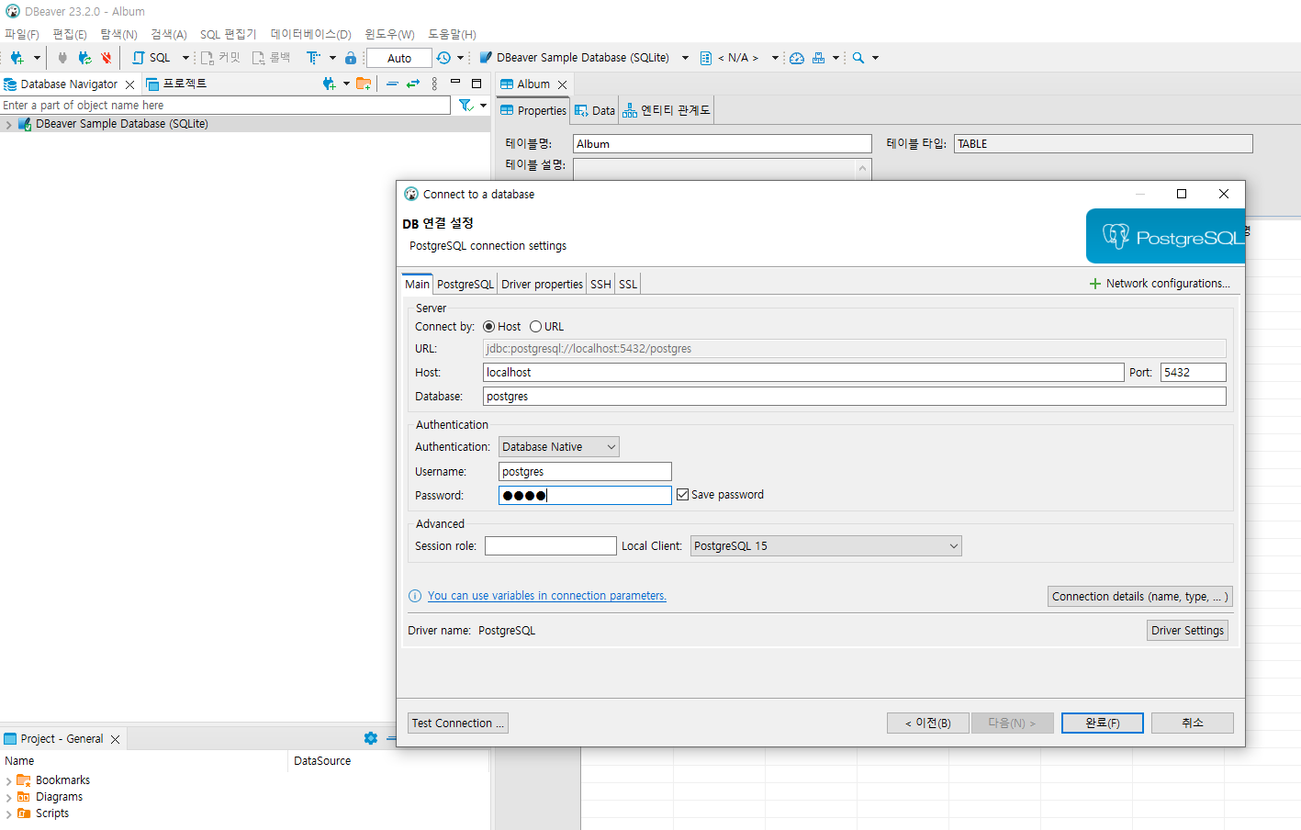Open the Data tab of Album
This screenshot has width=1301, height=830.
(x=594, y=111)
